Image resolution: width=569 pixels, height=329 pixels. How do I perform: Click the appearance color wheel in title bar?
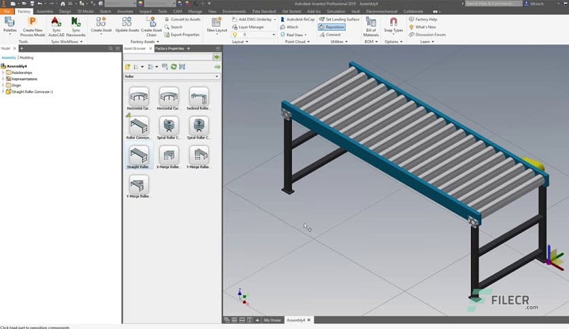[140, 3]
